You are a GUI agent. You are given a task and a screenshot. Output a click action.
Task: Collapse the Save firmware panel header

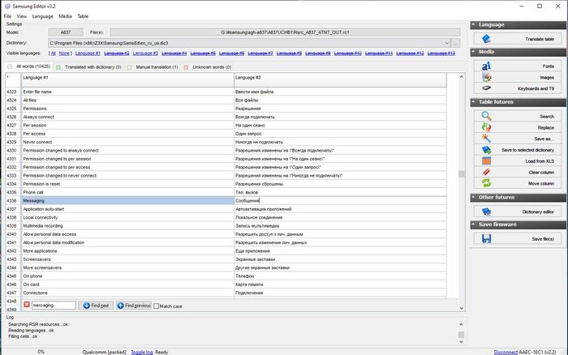click(x=518, y=225)
